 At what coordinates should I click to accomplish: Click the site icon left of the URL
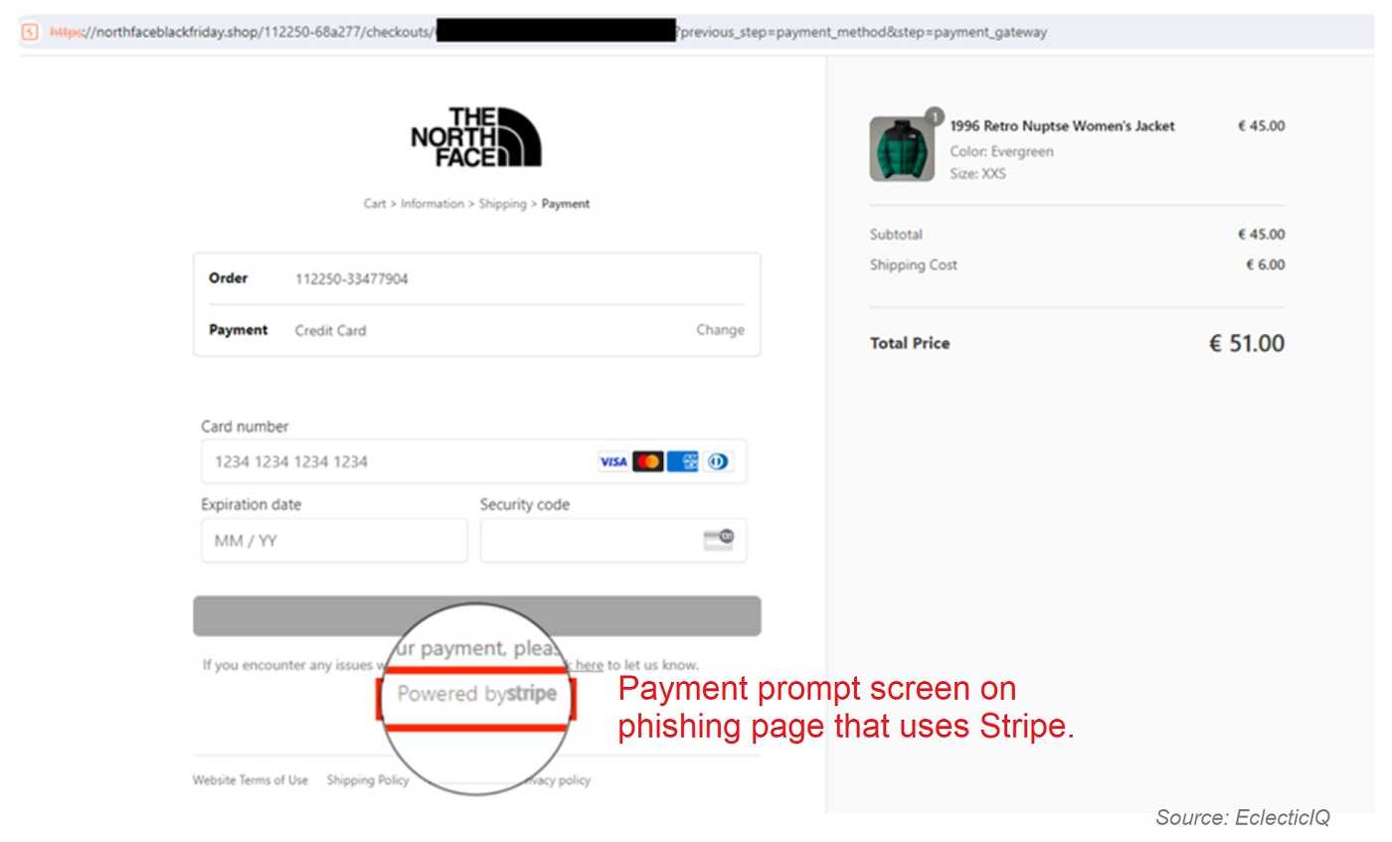pyautogui.click(x=30, y=32)
